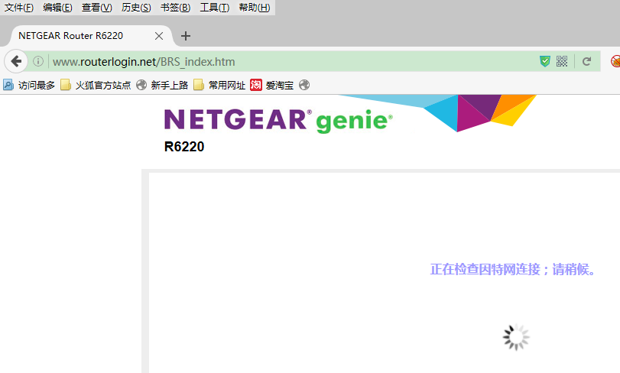Open the 帮助(H) menu

pos(255,8)
